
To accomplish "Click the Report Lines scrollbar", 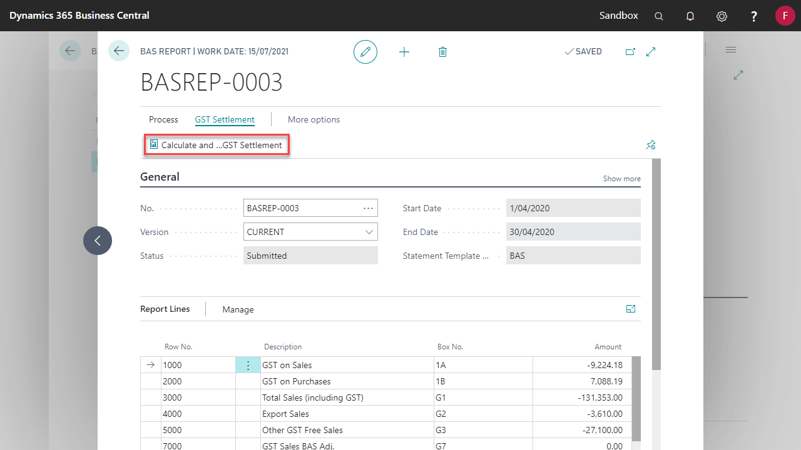I will click(636, 400).
